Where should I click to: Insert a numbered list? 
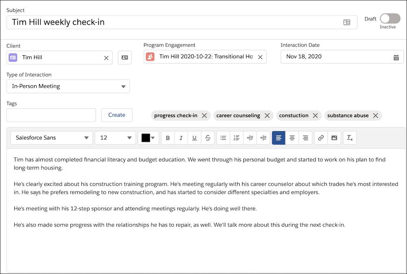tap(236, 138)
